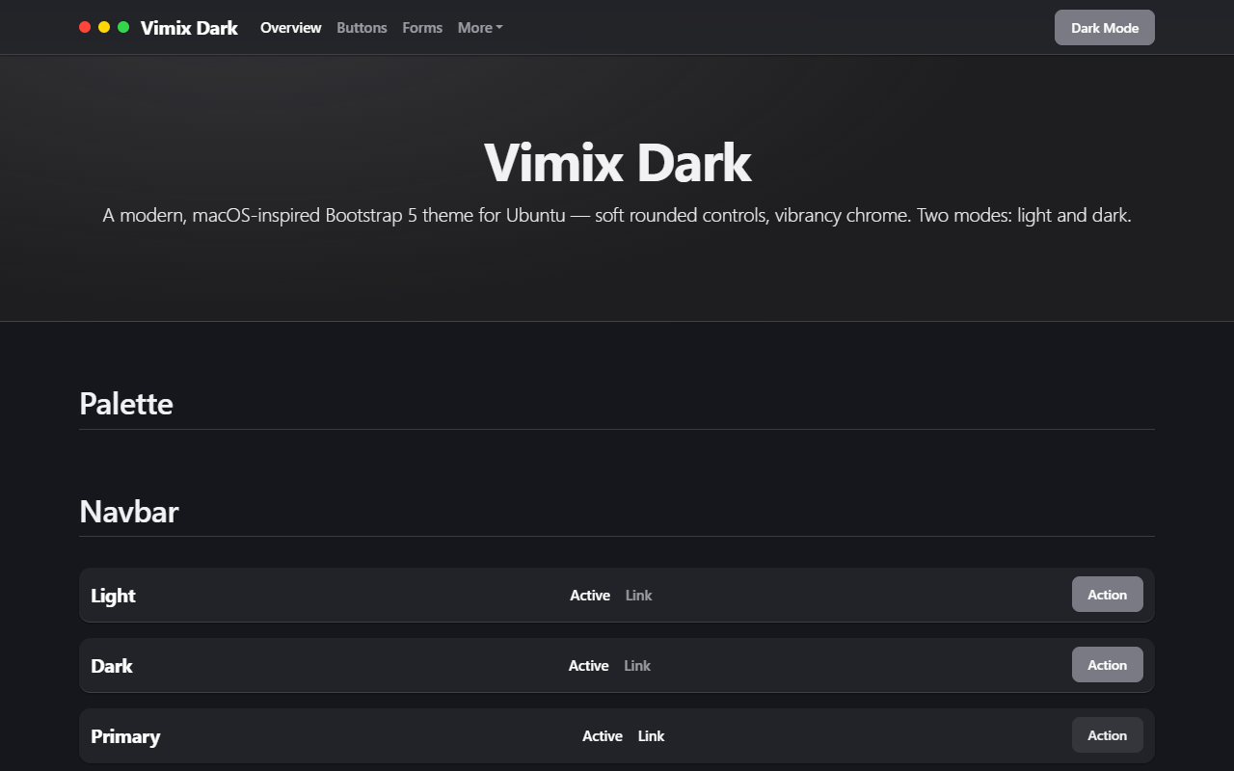This screenshot has width=1234, height=771.
Task: Expand the More dropdown menu
Action: click(480, 28)
